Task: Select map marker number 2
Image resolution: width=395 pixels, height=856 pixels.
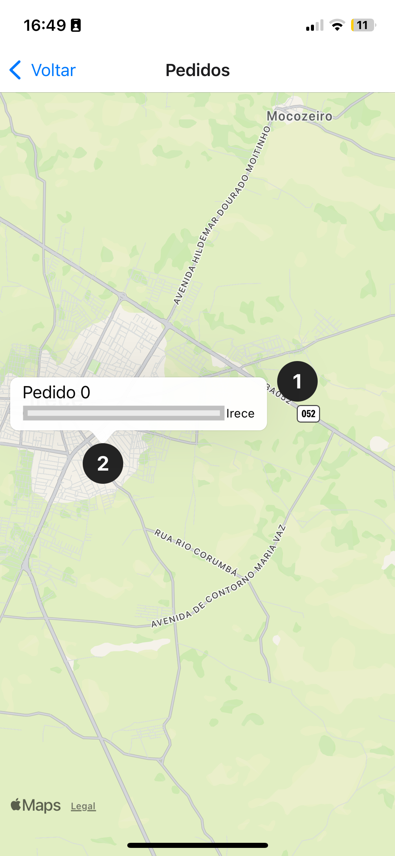Action: 103,463
